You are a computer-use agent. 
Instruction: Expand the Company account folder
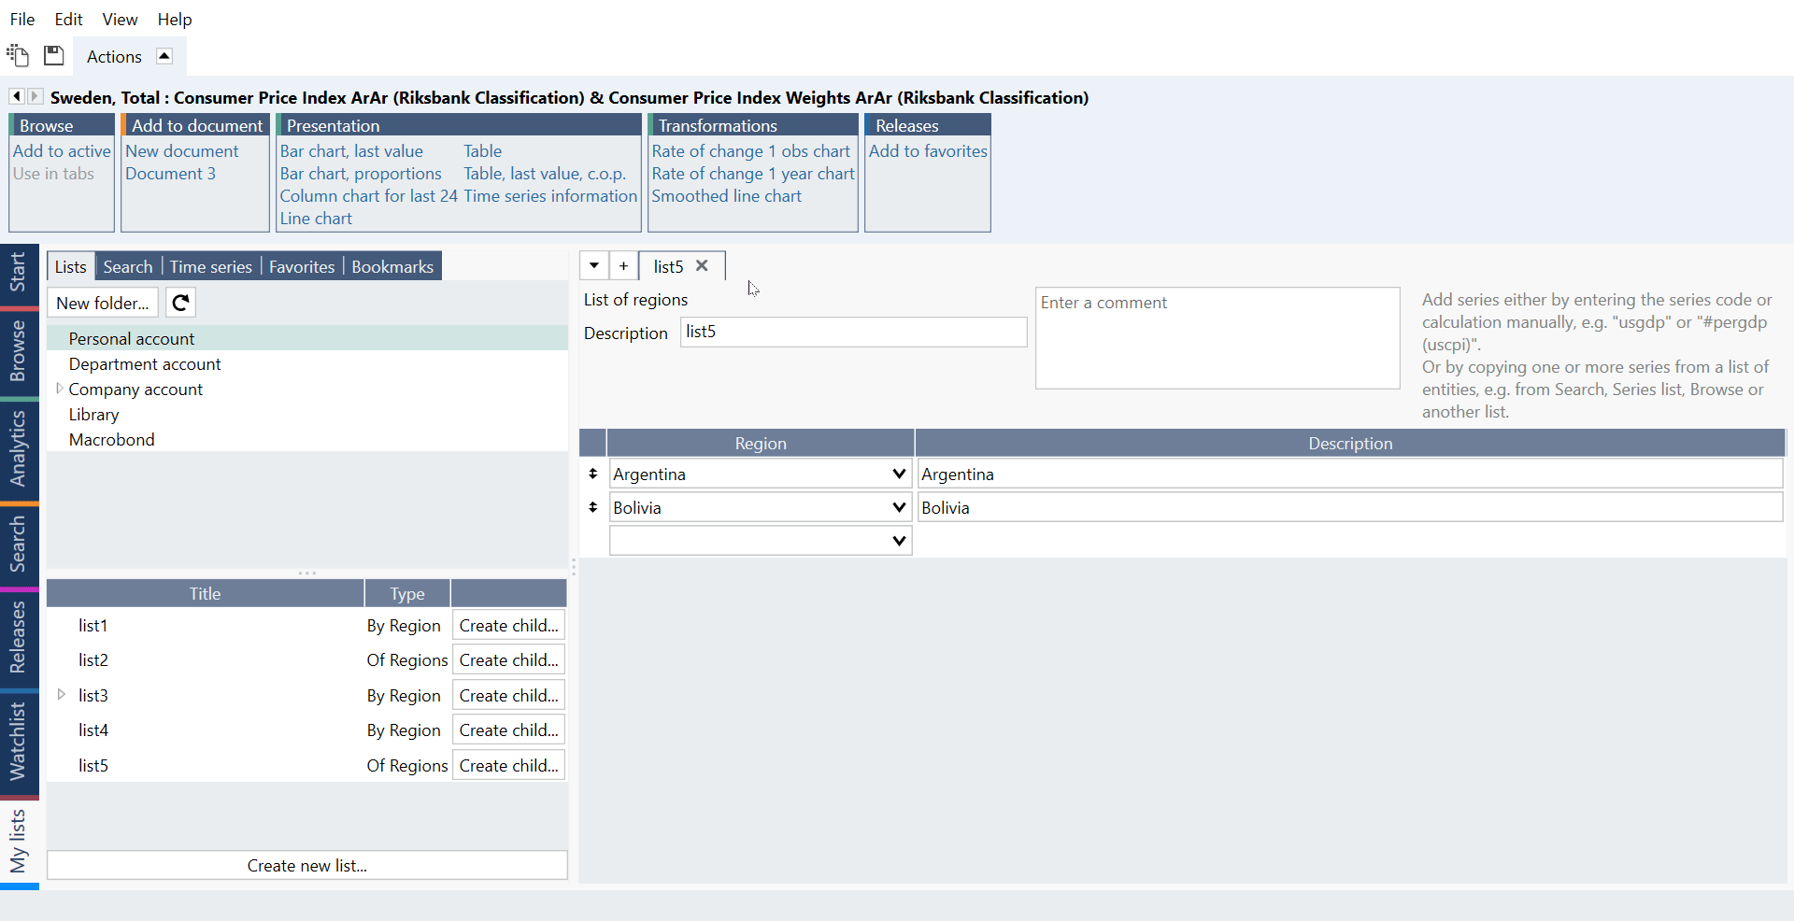59,389
